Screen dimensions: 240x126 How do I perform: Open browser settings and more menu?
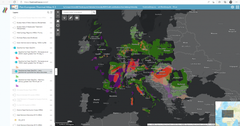(x=236, y=2)
